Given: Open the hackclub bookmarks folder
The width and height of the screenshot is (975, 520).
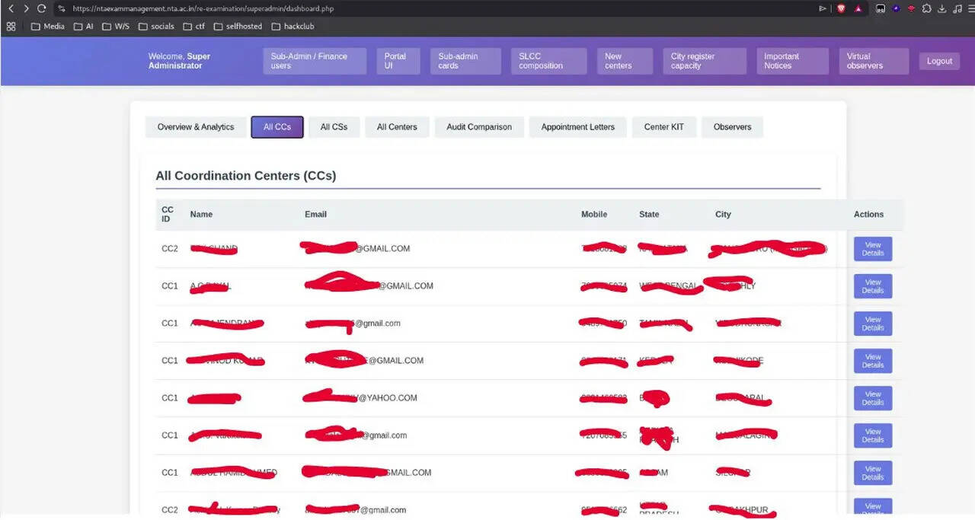Looking at the screenshot, I should click(292, 26).
